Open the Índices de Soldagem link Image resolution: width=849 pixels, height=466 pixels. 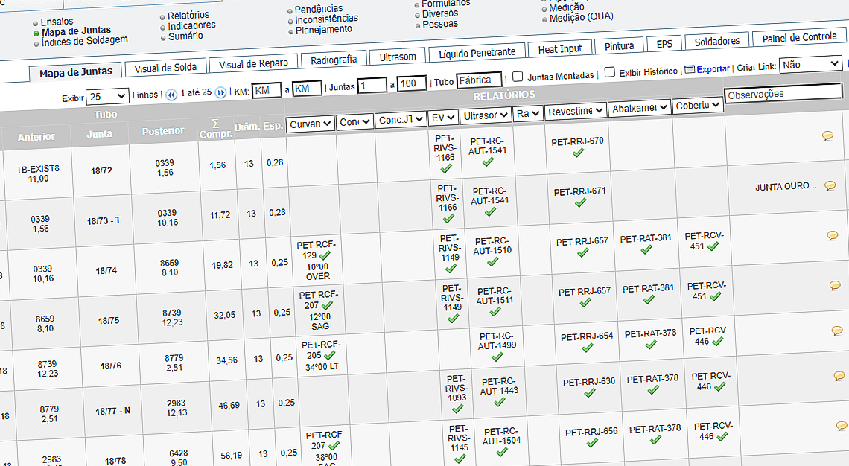[x=84, y=41]
